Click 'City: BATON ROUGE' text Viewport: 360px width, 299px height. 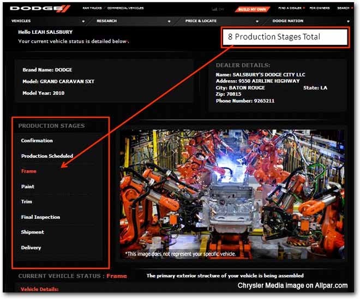(x=241, y=88)
